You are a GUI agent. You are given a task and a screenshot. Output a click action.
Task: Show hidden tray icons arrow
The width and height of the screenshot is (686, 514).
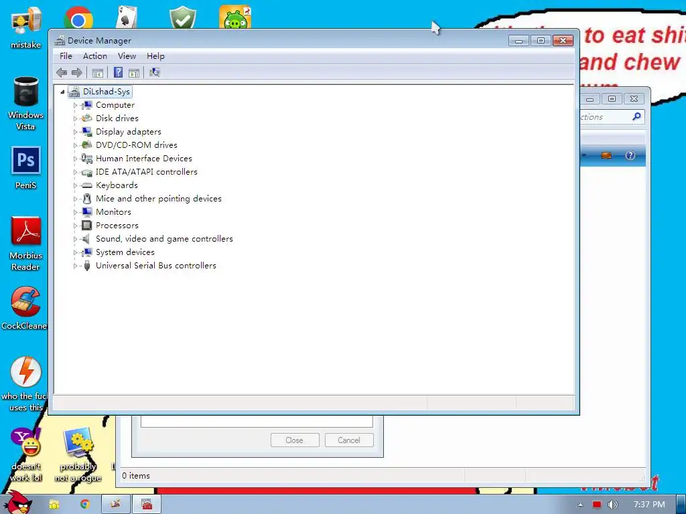pos(580,505)
